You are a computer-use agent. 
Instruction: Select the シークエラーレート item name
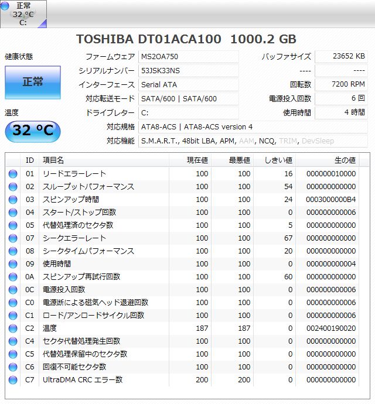pyautogui.click(x=74, y=238)
